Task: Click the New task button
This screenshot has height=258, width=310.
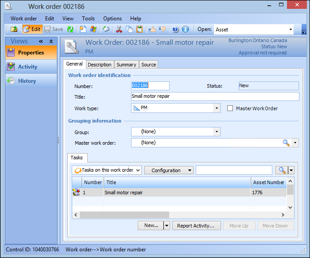Action: 151,226
